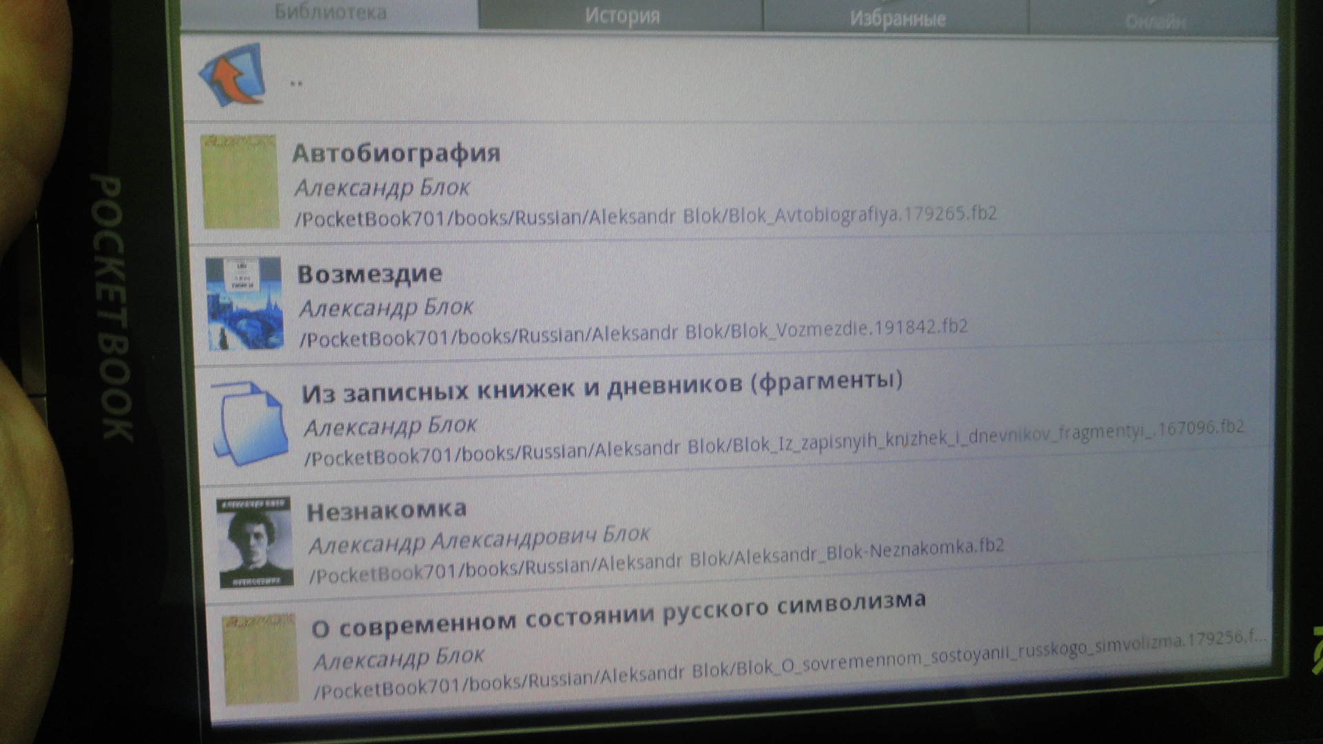Image resolution: width=1323 pixels, height=744 pixels.
Task: Open the book titled Автобиография
Action: (x=396, y=153)
